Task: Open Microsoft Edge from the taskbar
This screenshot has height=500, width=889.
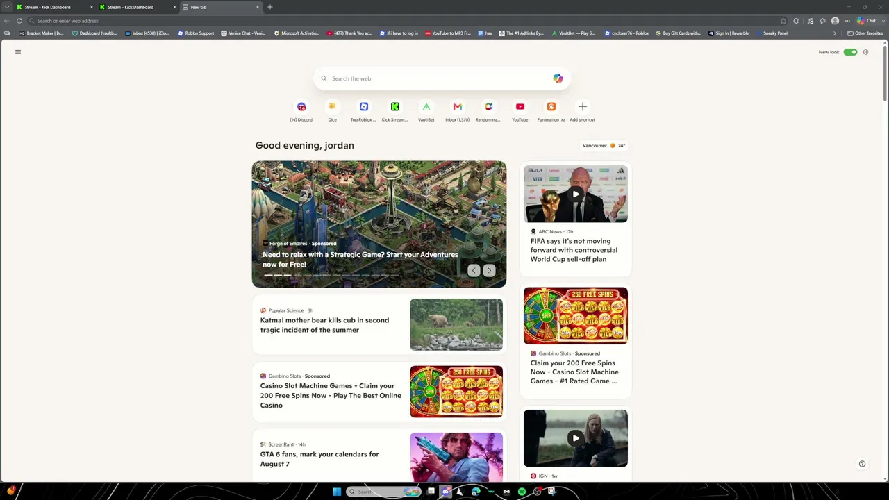Action: (476, 492)
